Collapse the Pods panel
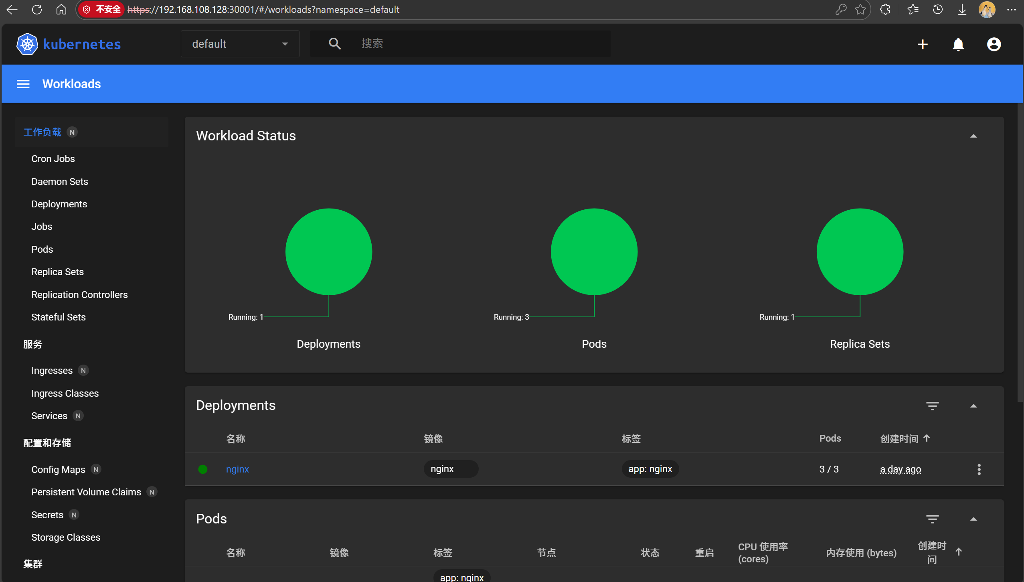Viewport: 1024px width, 582px height. [x=973, y=519]
